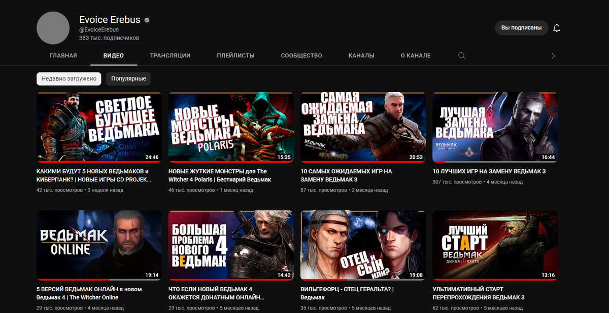The width and height of the screenshot is (609, 313).
Task: Click title КАКИМИ БУДУТ 5 НОВЫХ ВЕДЬМАКОВ
Action: 94,175
